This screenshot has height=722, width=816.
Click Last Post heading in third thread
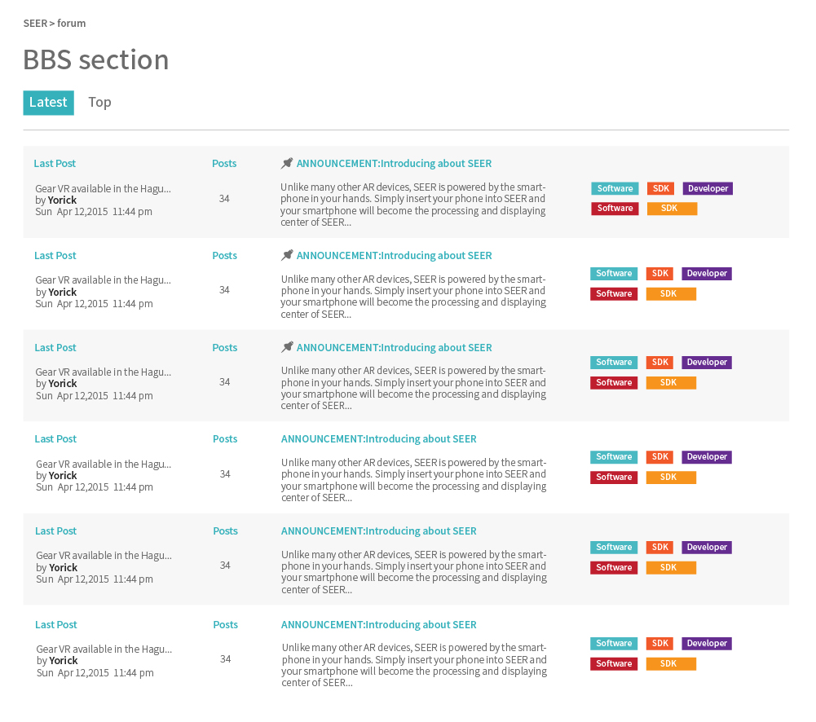click(55, 347)
